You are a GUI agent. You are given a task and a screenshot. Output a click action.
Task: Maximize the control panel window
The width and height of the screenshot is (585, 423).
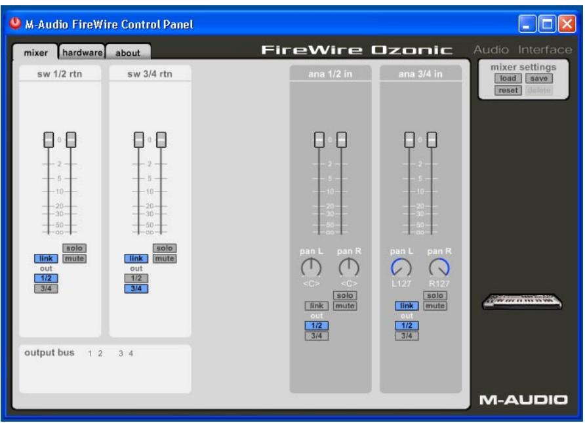547,24
